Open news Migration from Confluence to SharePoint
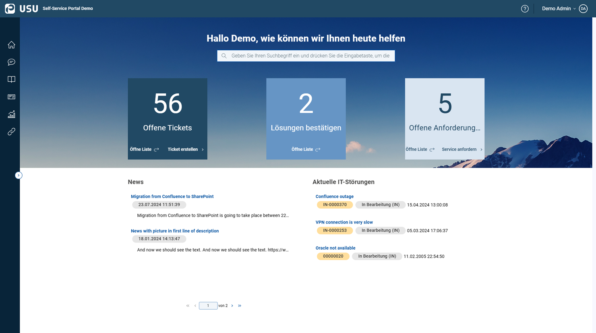 coord(172,196)
